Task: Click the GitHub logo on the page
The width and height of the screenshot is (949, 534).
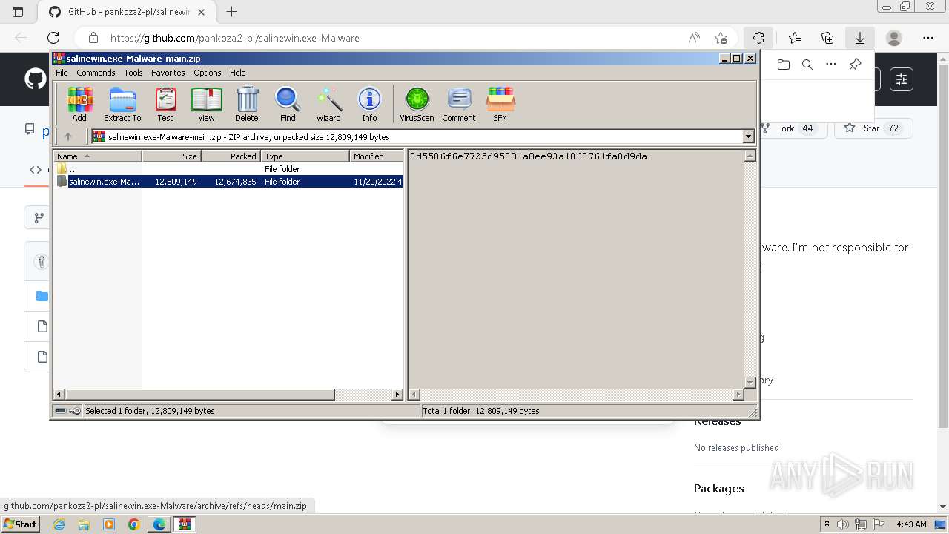Action: [x=36, y=79]
